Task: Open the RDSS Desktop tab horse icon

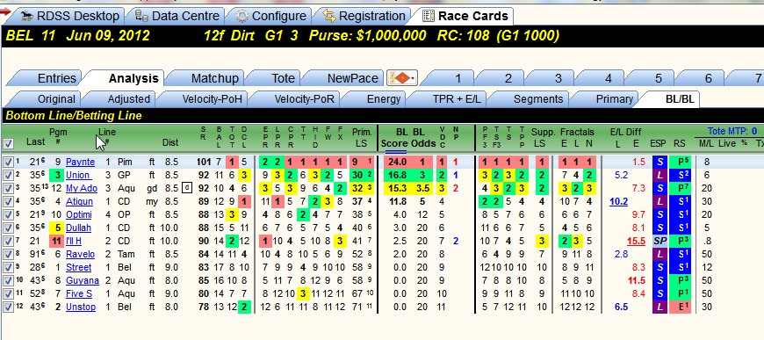Action: (27, 16)
